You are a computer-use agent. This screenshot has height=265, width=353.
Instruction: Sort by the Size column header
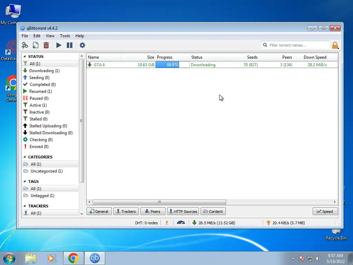click(x=138, y=57)
